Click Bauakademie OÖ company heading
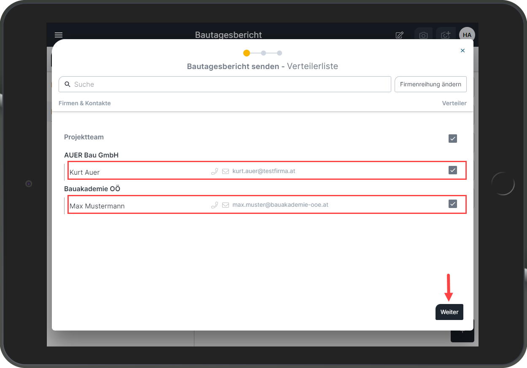This screenshot has height=368, width=527. click(x=92, y=189)
